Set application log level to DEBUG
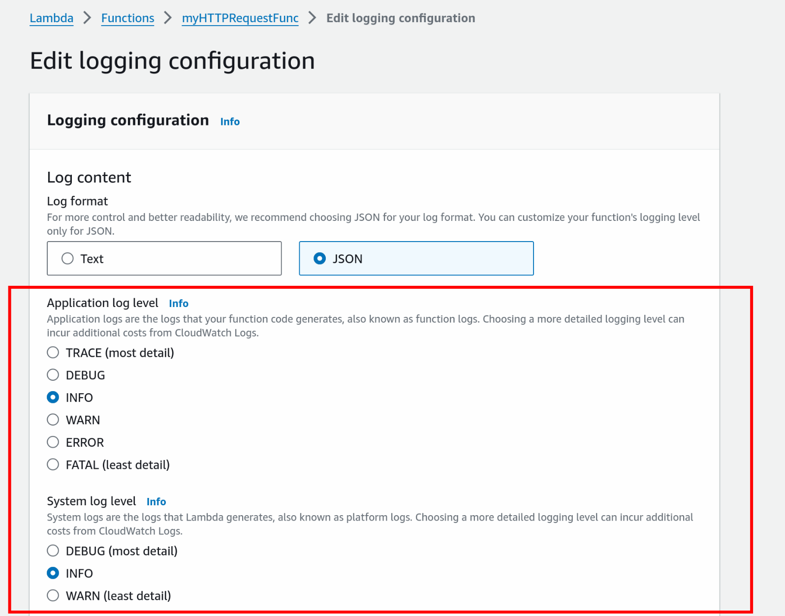Viewport: 785px width, 616px height. pos(53,375)
